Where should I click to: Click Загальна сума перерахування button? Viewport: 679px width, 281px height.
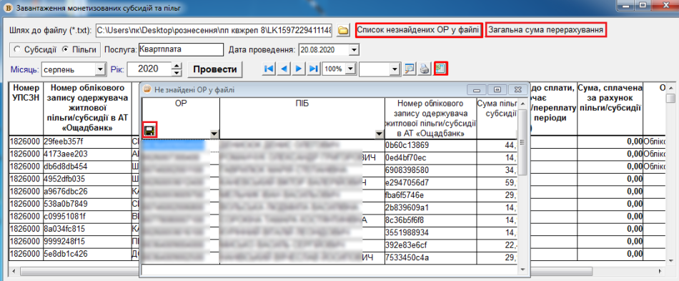(545, 30)
